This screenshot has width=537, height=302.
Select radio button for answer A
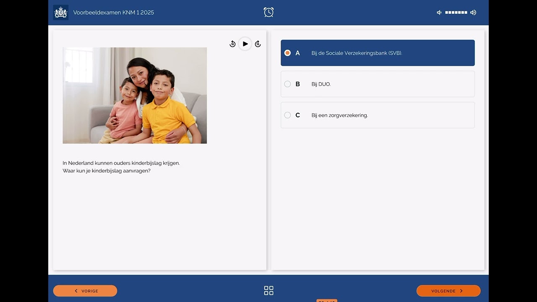287,53
